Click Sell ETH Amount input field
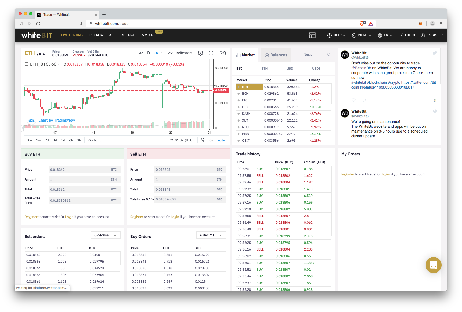The width and height of the screenshot is (462, 312). 190,179
